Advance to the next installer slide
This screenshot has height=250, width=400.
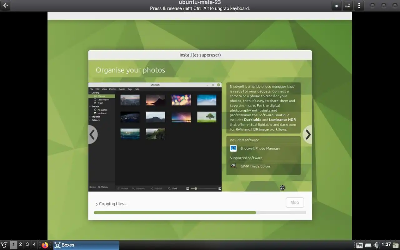(307, 135)
